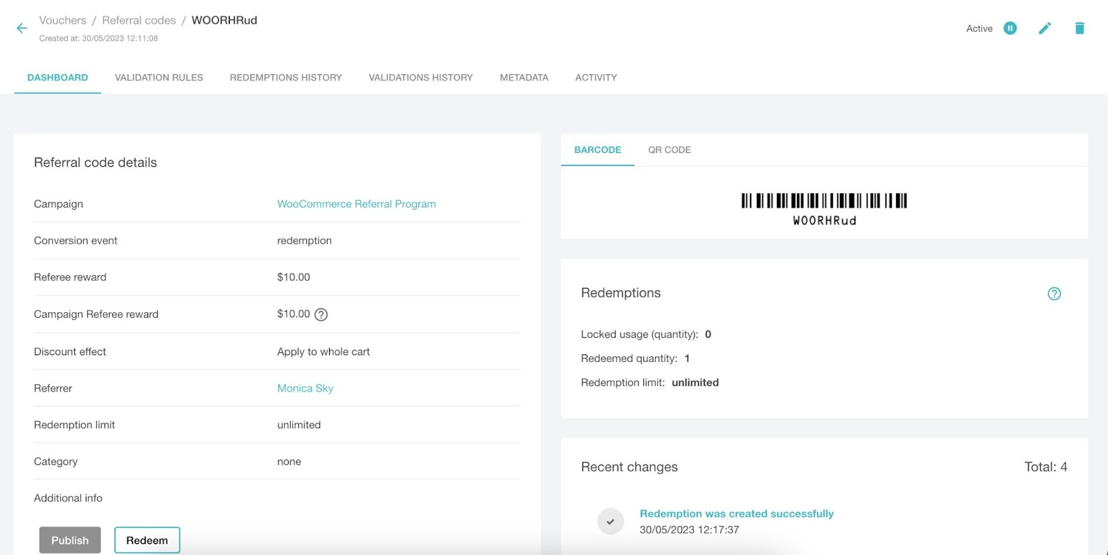
Task: Click the back arrow icon
Action: pyautogui.click(x=22, y=28)
